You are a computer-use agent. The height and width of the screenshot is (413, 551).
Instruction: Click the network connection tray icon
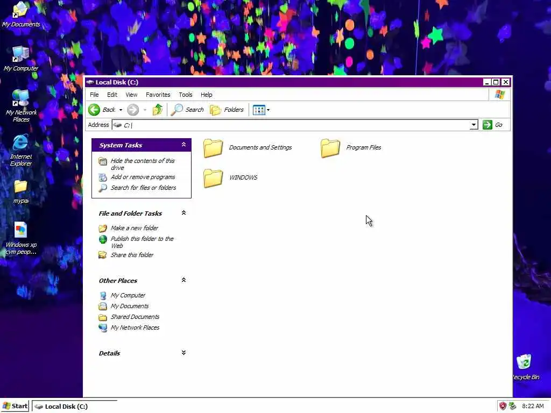[x=513, y=407]
